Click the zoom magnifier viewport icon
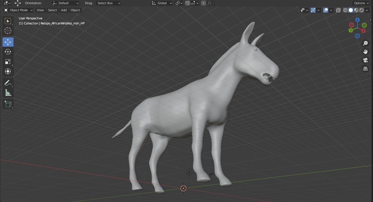373x202 pixels. [365, 43]
